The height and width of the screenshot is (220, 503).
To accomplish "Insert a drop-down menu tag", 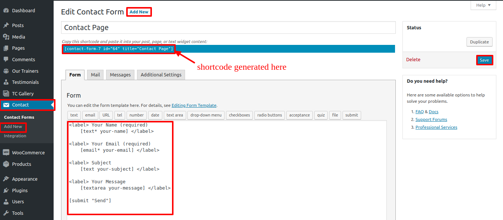I will coord(206,115).
